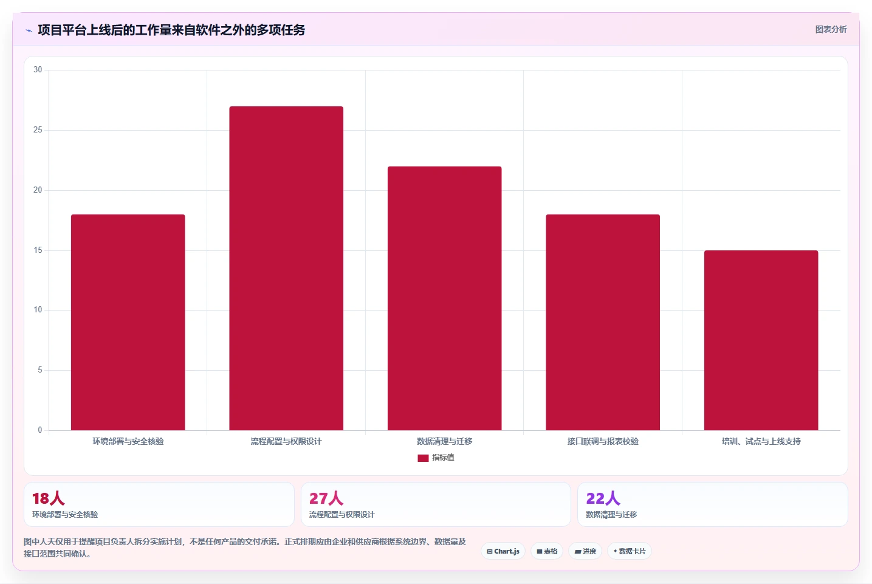Select the 进度 chip
The height and width of the screenshot is (584, 872).
[x=585, y=551]
